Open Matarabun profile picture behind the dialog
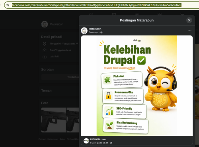Image resolution: width=199 pixels, height=147 pixels. [x=45, y=24]
